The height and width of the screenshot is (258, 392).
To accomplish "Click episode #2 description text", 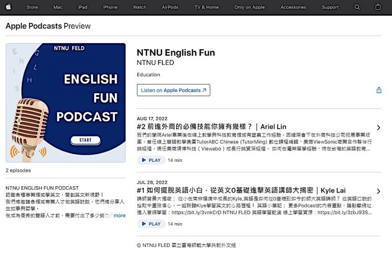I will tap(254, 142).
